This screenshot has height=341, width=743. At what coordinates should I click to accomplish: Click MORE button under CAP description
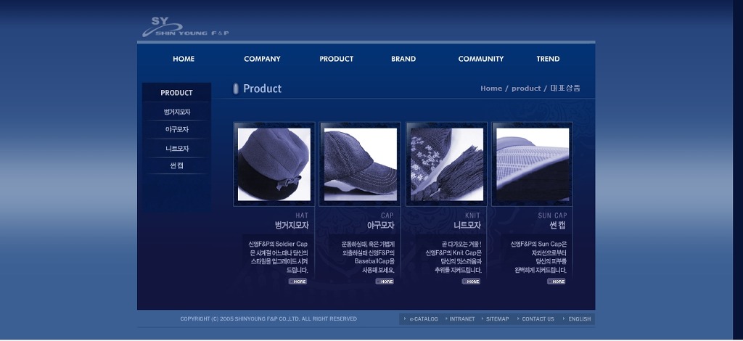(385, 282)
